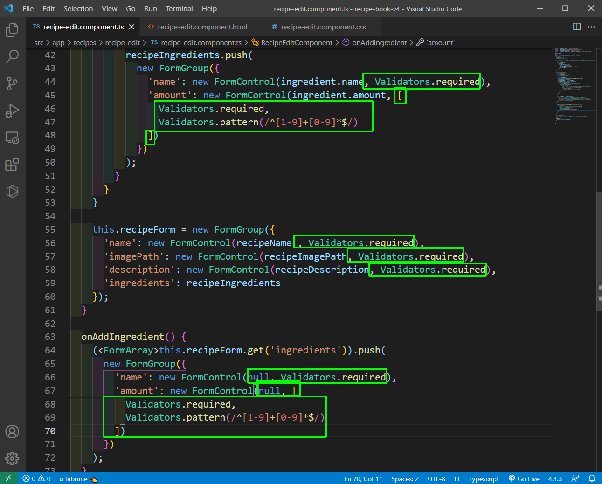Click Spaces: 2 indentation setting
The image size is (602, 484).
click(x=405, y=478)
